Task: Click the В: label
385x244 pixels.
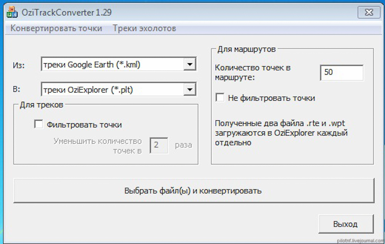Action: point(17,89)
